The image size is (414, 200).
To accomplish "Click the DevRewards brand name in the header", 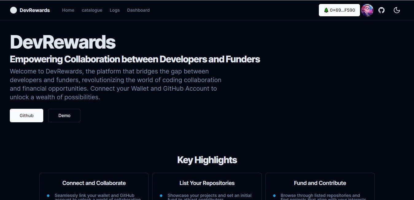I will tap(35, 10).
